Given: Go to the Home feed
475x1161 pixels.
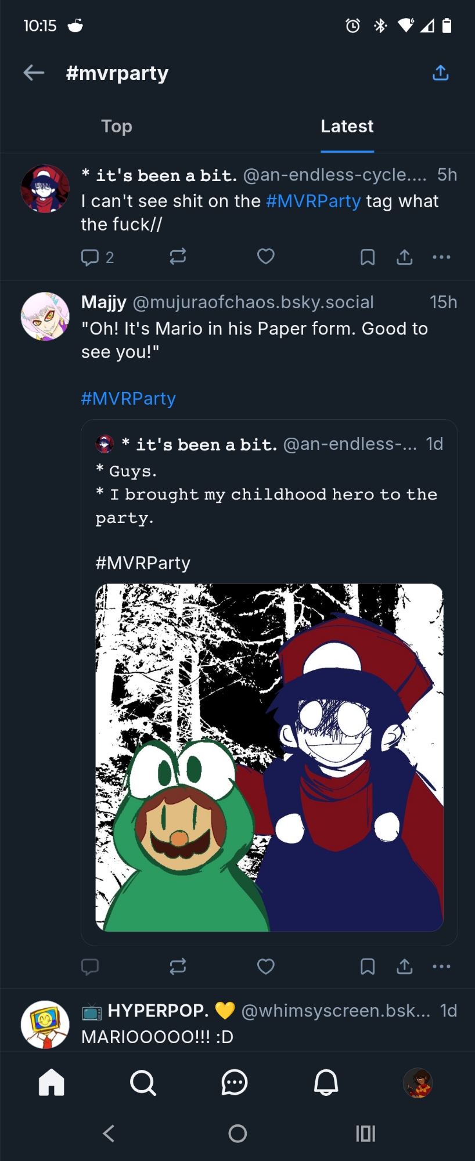Looking at the screenshot, I should coord(52,1083).
